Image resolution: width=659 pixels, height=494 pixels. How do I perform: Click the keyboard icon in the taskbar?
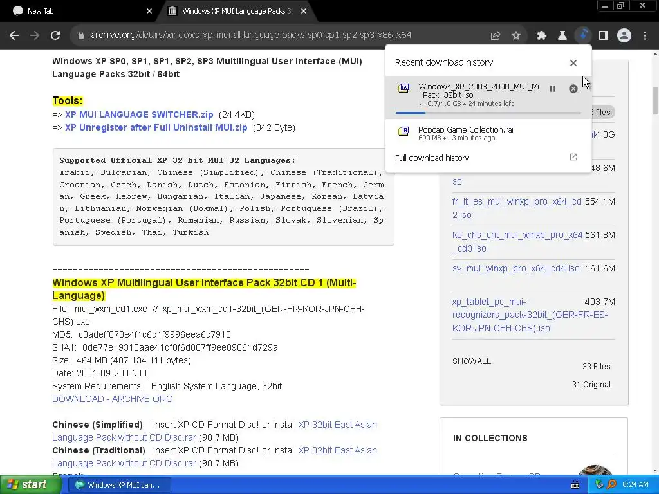[x=575, y=485]
